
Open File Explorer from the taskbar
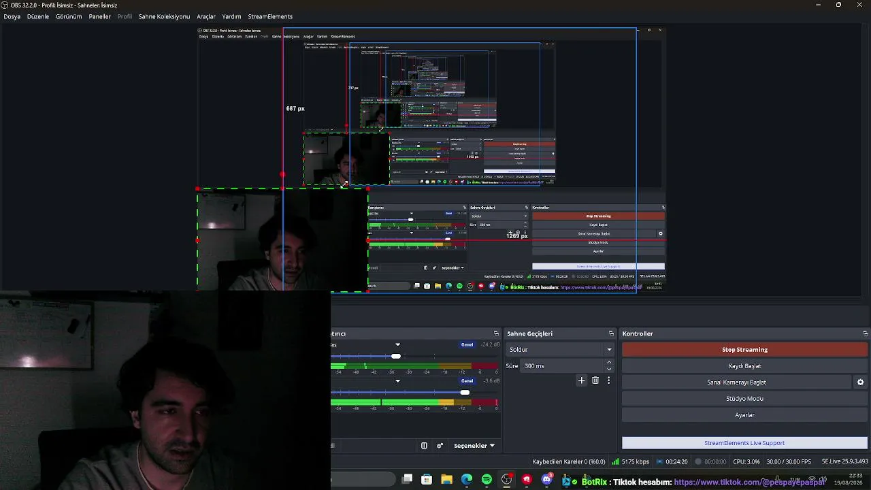tap(446, 479)
